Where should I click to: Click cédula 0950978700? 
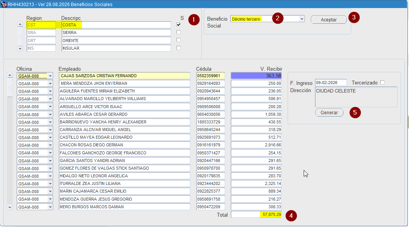pos(211,168)
